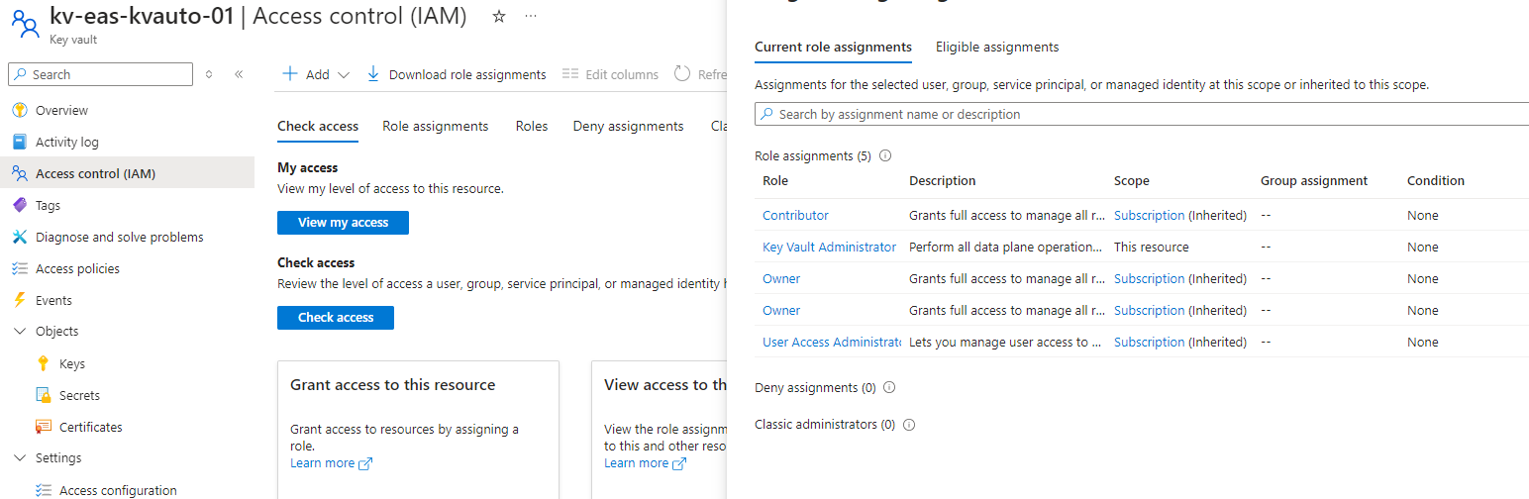This screenshot has height=499, width=1529.
Task: Click the Description column header
Action: tap(943, 181)
